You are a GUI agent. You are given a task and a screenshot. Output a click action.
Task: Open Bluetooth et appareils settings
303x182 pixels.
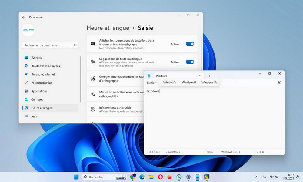tap(50, 66)
